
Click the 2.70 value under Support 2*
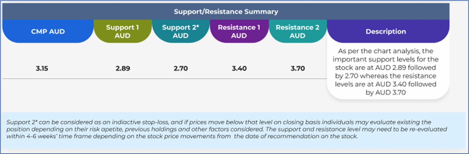(181, 68)
